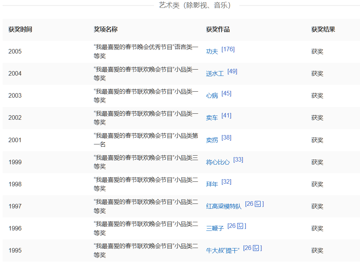Screen dimensions: 360x266
Task: Select the 2002 year cell
Action: (x=15, y=118)
